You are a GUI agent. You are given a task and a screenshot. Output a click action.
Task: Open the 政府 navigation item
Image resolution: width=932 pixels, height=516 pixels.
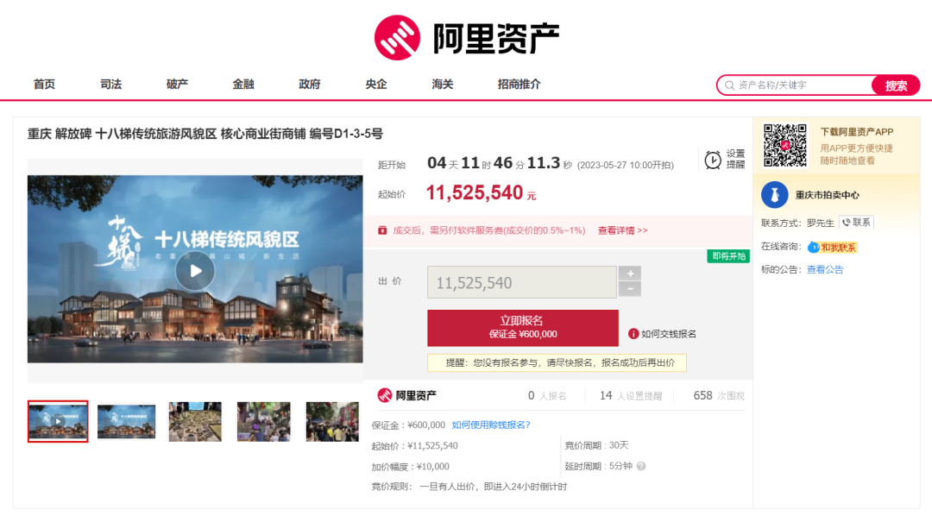point(309,85)
